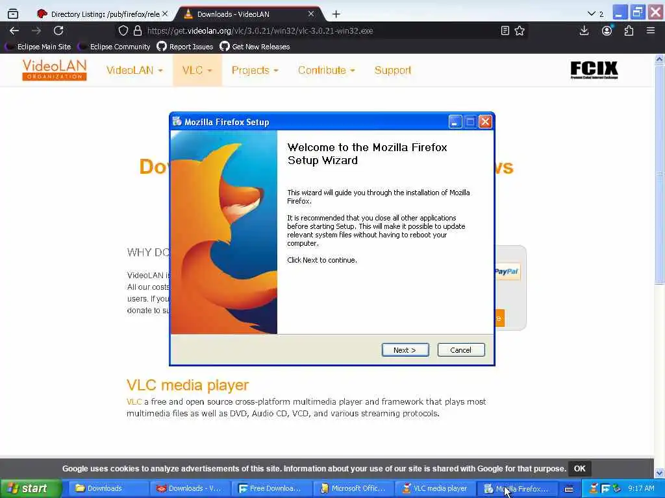
Task: Click Firefox Setup title bar icon
Action: tap(177, 121)
